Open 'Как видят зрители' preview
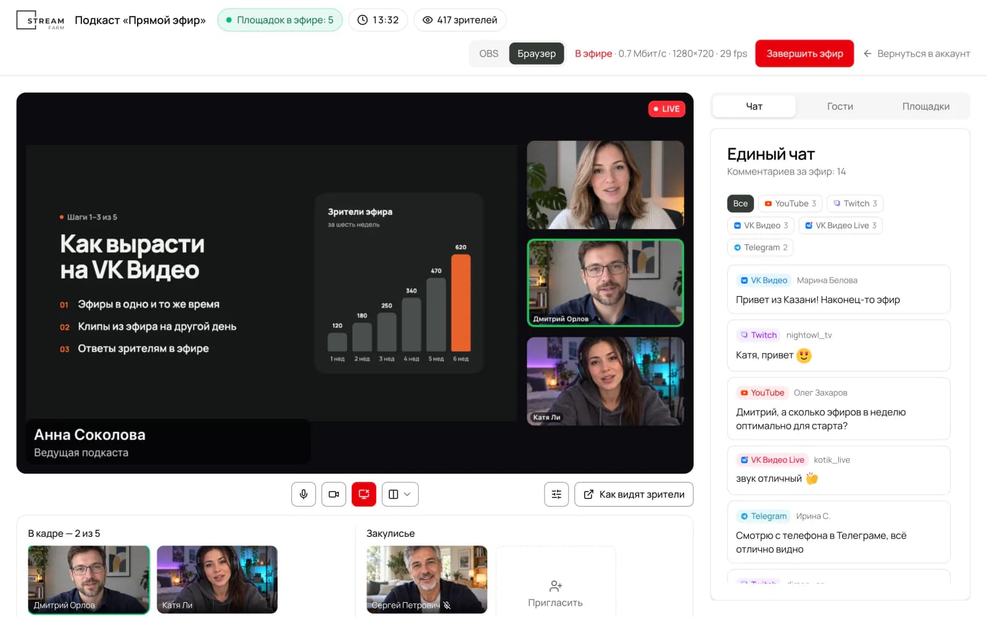 pos(634,494)
